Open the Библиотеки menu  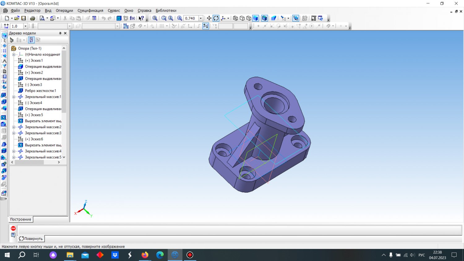pyautogui.click(x=166, y=11)
